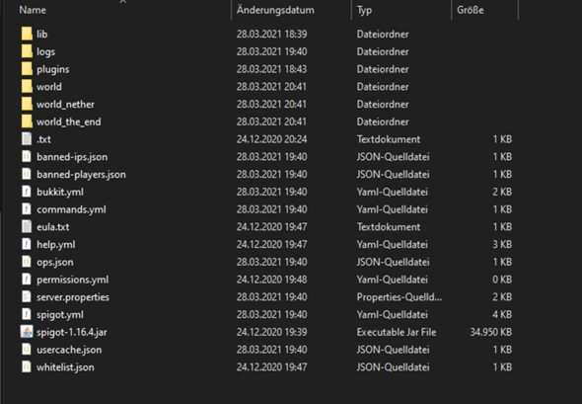Click the world_nether folder icon
Viewport: 582px width, 404px height.
(27, 104)
